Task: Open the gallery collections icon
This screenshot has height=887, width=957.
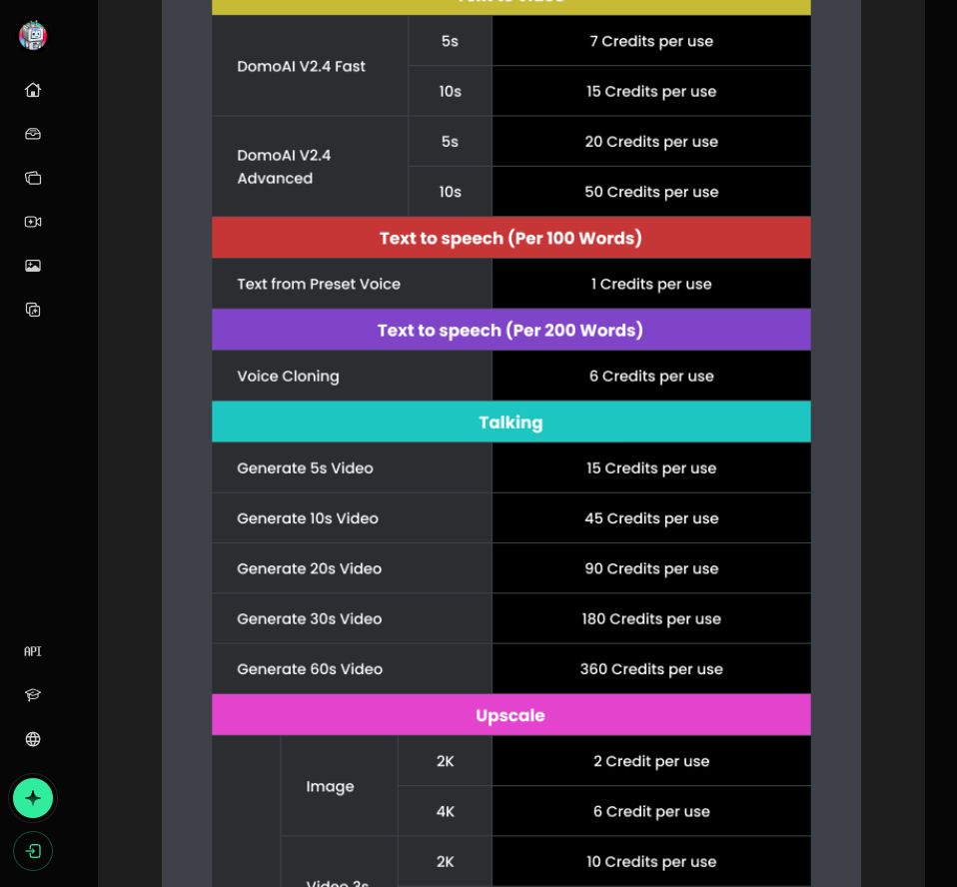Action: click(33, 178)
